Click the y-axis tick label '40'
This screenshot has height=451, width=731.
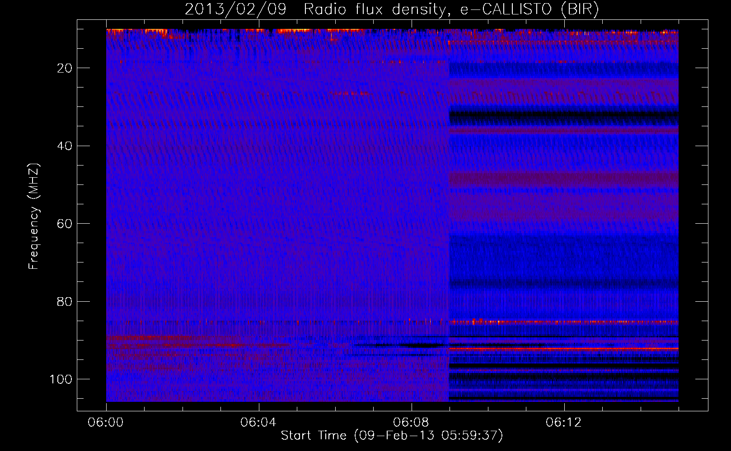click(65, 146)
